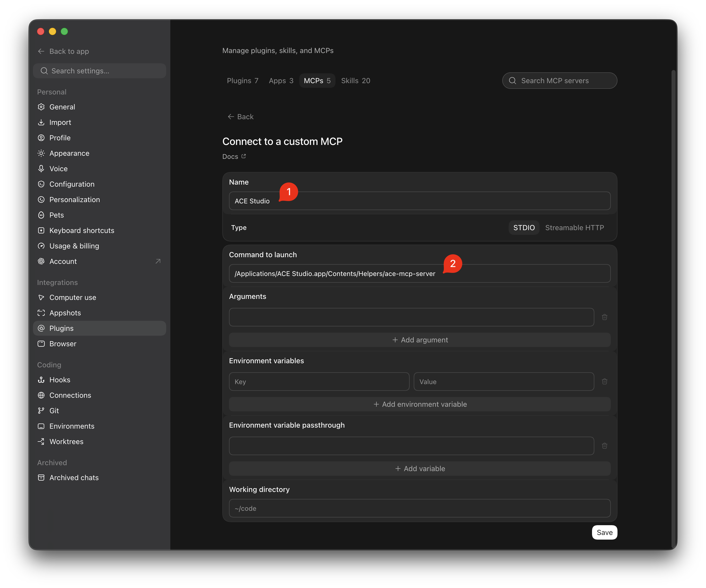
Task: Select STDIO connection type
Action: click(524, 228)
